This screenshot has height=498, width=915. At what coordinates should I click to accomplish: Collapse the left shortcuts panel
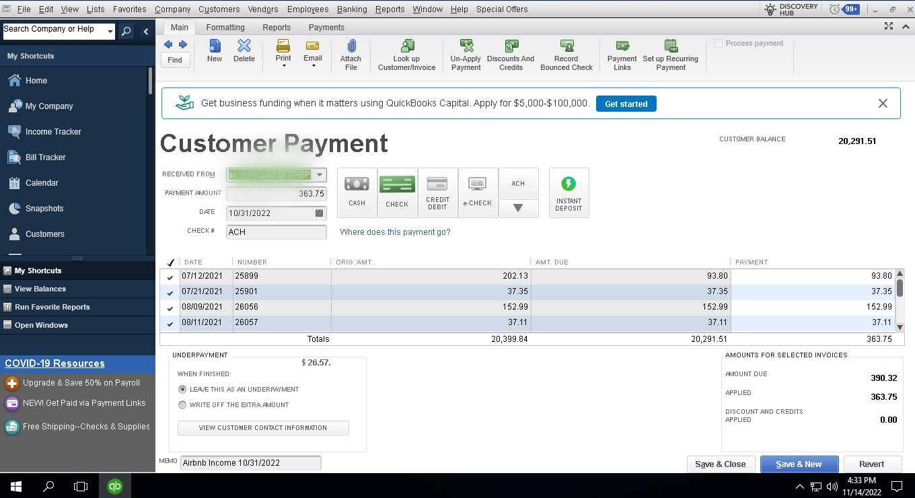click(146, 32)
